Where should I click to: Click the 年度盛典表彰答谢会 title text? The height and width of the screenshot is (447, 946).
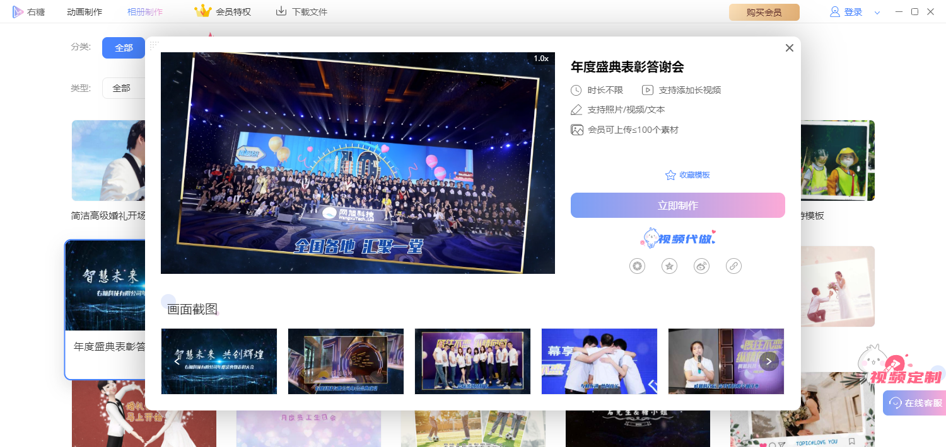pyautogui.click(x=627, y=67)
